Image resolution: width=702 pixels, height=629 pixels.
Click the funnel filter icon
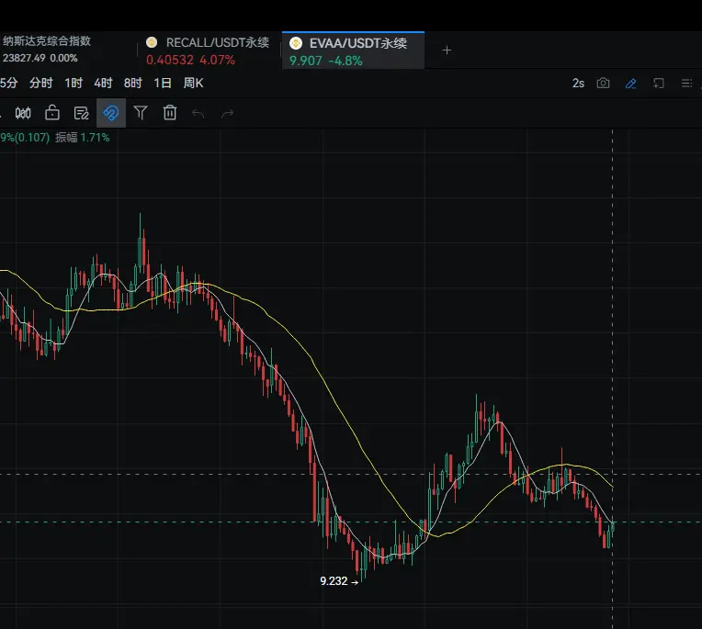tap(141, 113)
